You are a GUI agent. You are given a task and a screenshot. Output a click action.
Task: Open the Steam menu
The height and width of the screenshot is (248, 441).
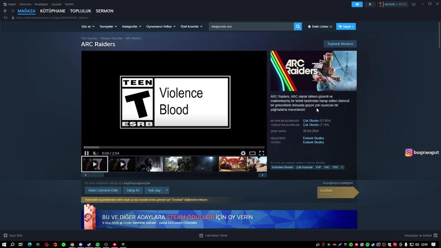tap(10, 4)
